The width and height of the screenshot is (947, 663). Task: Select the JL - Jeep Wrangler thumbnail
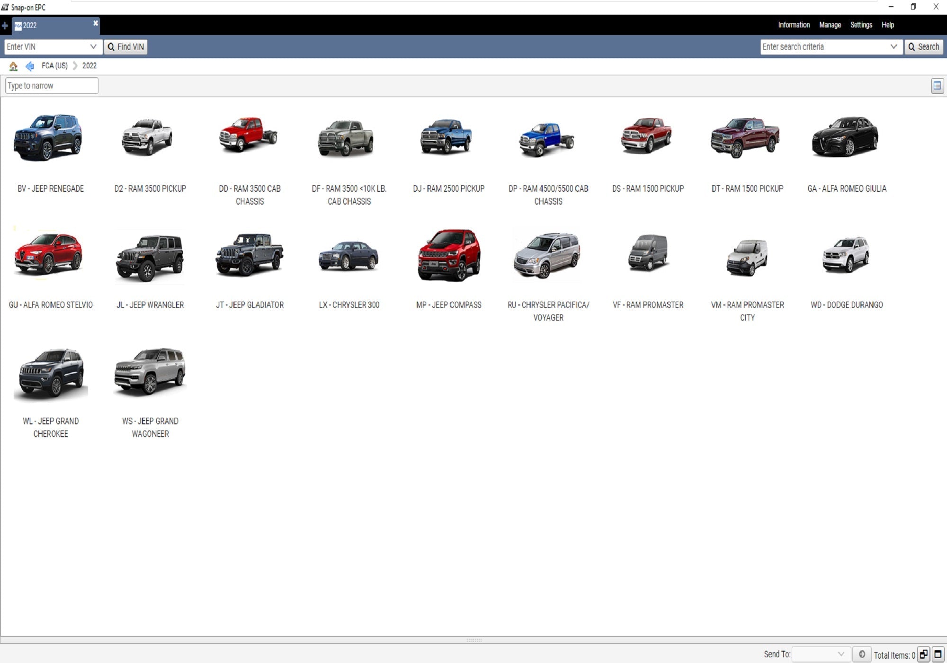pos(150,258)
